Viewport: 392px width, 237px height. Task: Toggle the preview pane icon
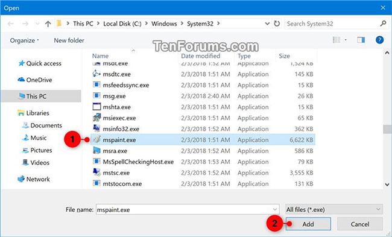click(x=361, y=40)
